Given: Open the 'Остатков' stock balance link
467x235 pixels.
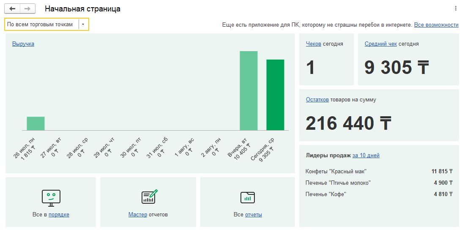Looking at the screenshot, I should click(x=317, y=100).
